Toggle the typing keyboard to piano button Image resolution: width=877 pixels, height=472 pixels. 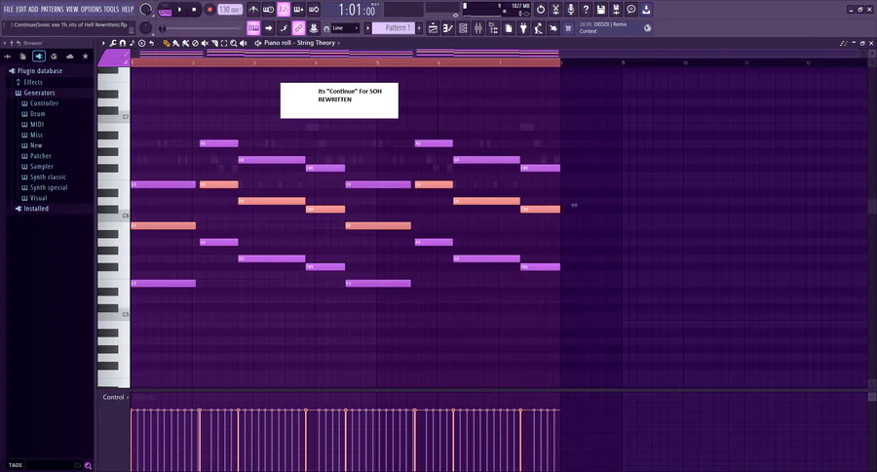(x=253, y=28)
